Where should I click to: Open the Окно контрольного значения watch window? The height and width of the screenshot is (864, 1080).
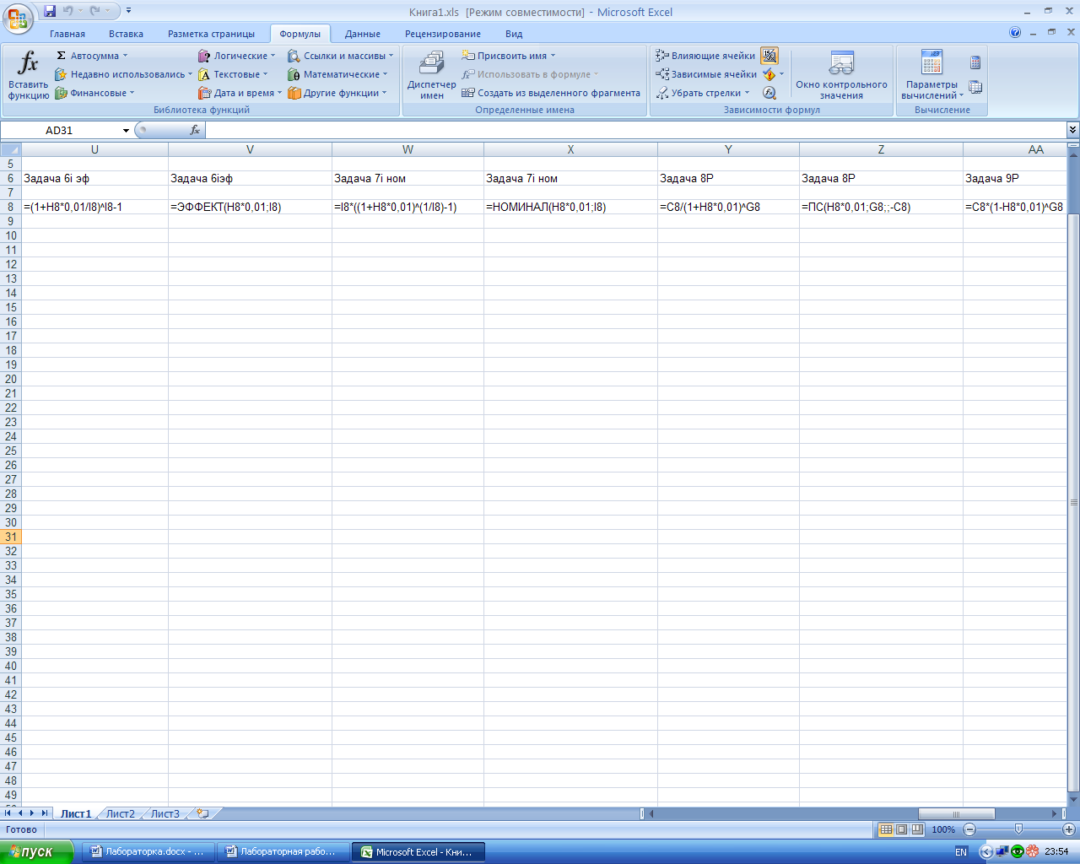pos(841,75)
